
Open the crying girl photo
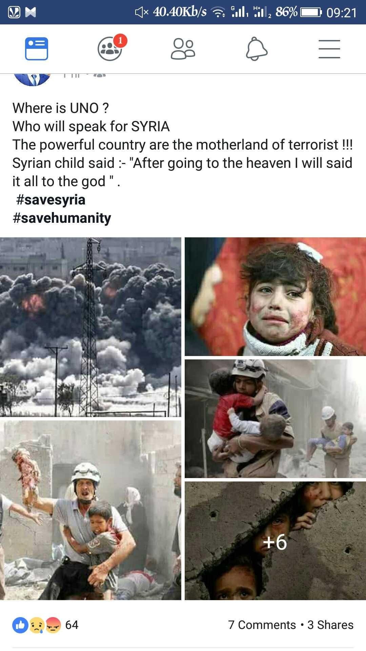[275, 297]
